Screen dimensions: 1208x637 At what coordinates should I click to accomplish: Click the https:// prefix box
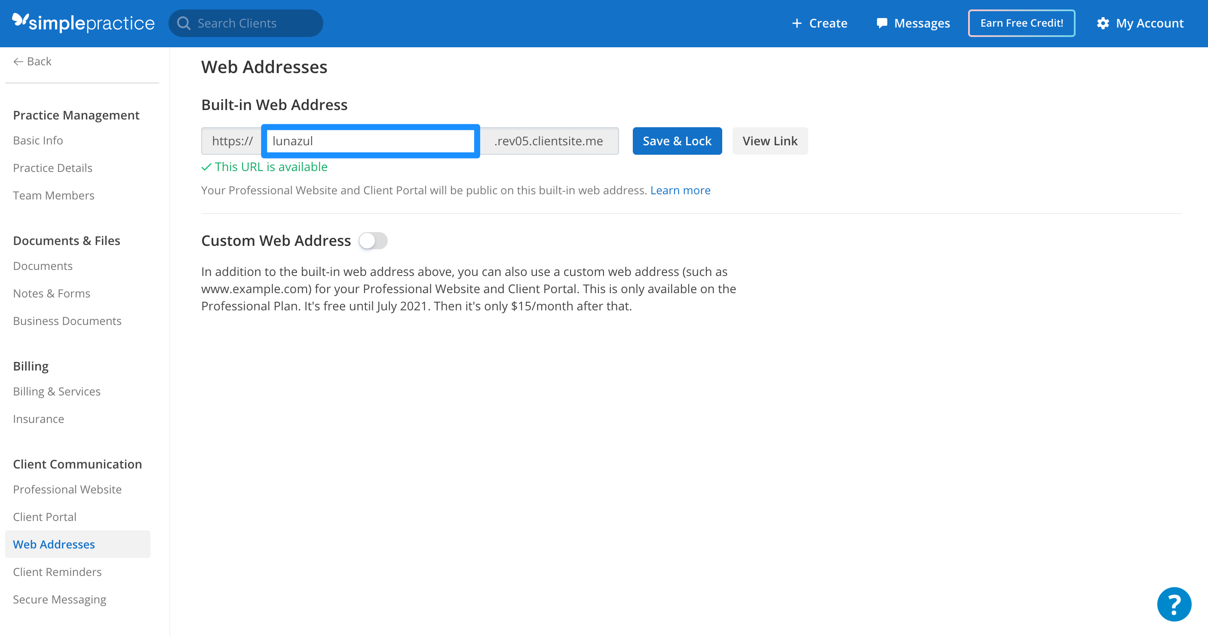232,141
